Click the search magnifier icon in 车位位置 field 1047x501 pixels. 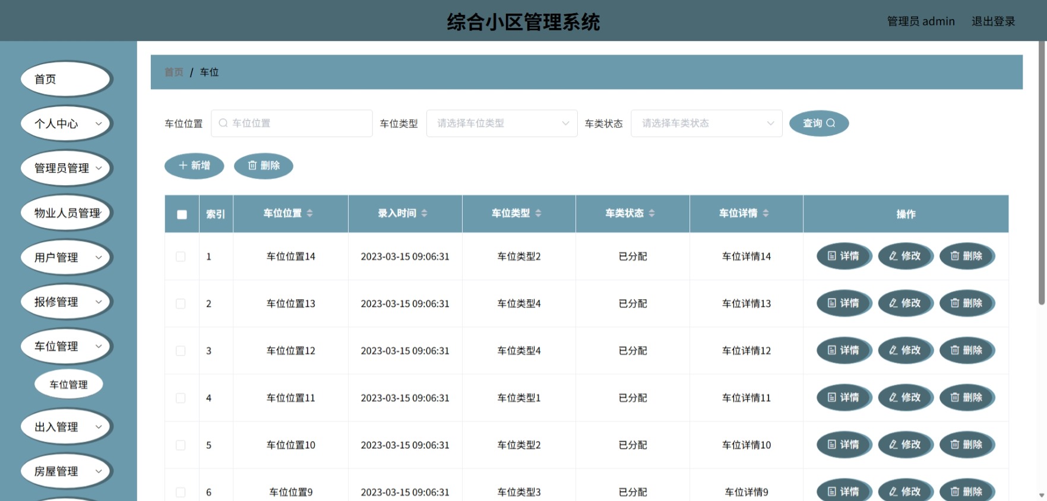(x=223, y=123)
